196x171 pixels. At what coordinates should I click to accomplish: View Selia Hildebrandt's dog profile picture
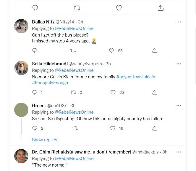click(x=21, y=68)
